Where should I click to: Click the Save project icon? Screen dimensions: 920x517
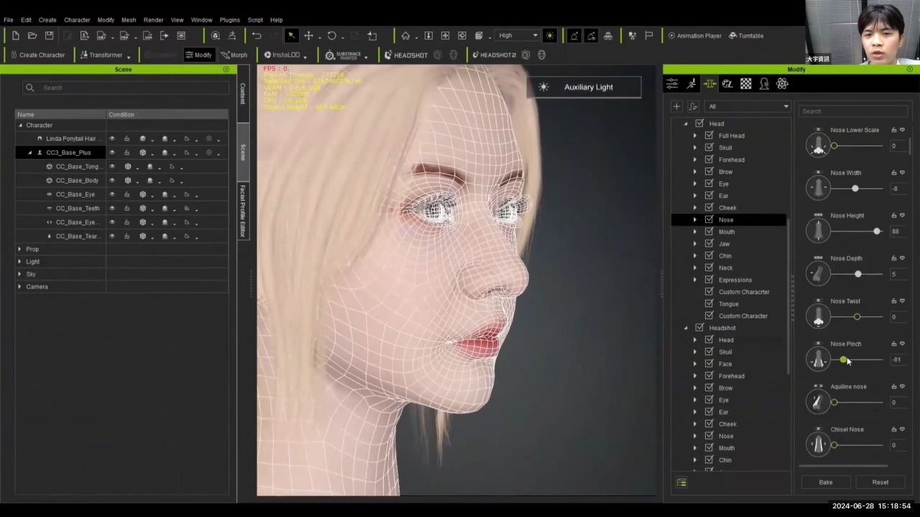coord(49,36)
